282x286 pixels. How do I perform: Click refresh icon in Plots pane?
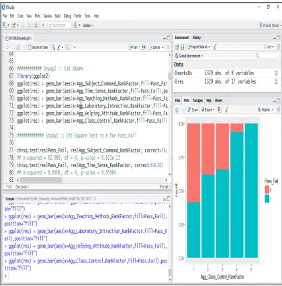click(279, 109)
